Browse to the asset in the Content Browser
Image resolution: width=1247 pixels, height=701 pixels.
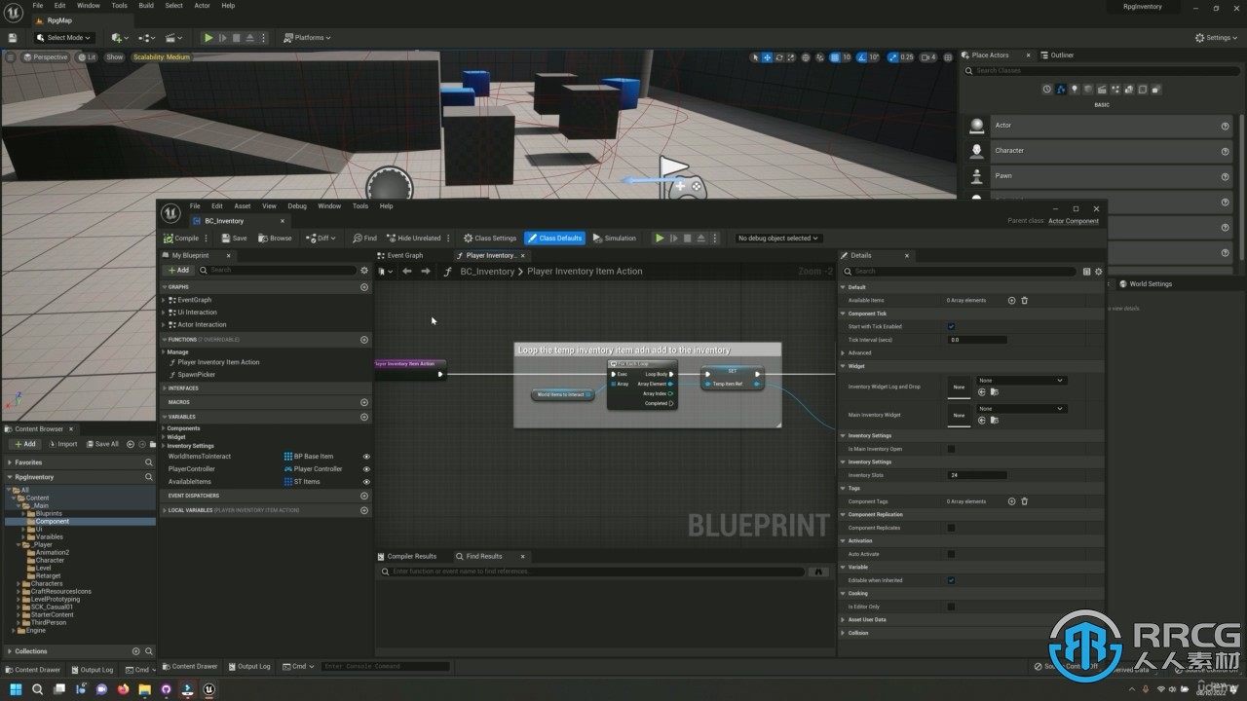pos(276,238)
